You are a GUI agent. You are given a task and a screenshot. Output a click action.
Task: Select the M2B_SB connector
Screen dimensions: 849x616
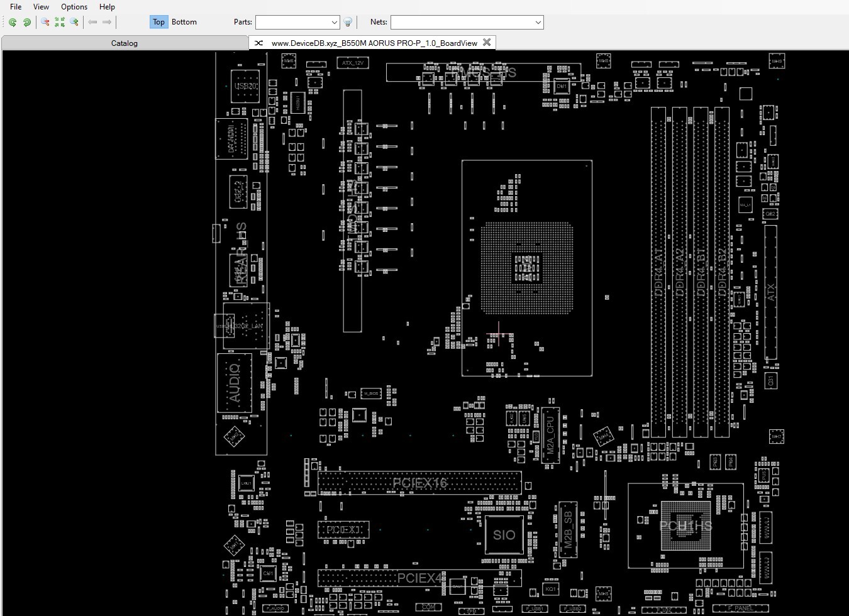point(568,530)
